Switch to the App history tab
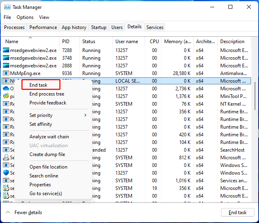This screenshot has width=259, height=223. tap(74, 27)
